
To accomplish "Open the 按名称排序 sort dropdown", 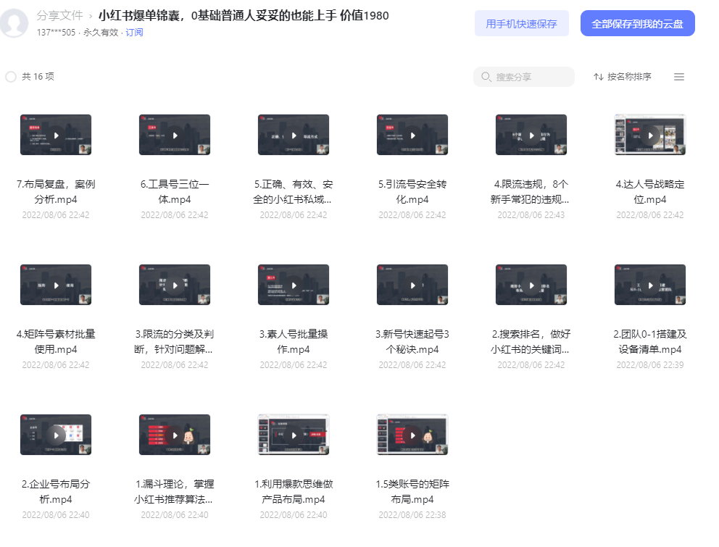I will (x=623, y=77).
